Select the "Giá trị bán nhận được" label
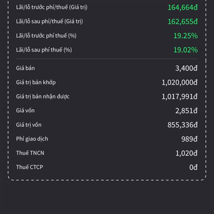 click(x=43, y=96)
